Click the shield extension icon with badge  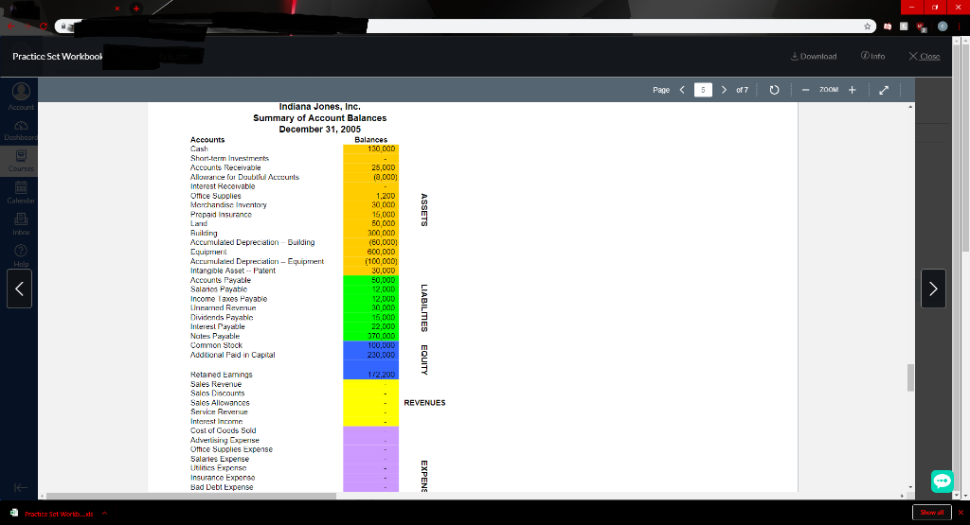coord(921,26)
